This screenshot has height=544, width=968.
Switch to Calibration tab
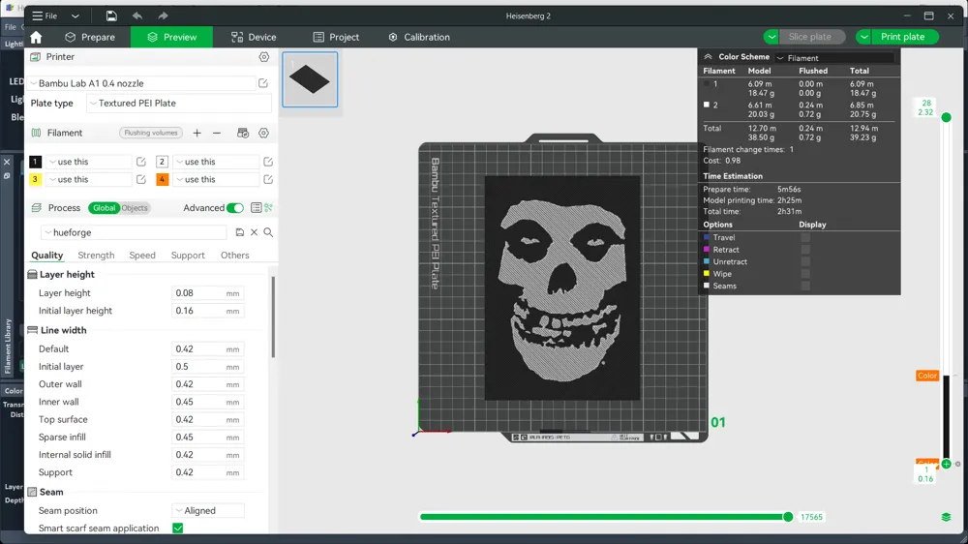point(419,37)
